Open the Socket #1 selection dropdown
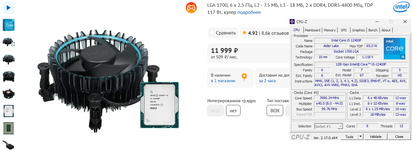This screenshot has width=413, height=152. (x=329, y=126)
